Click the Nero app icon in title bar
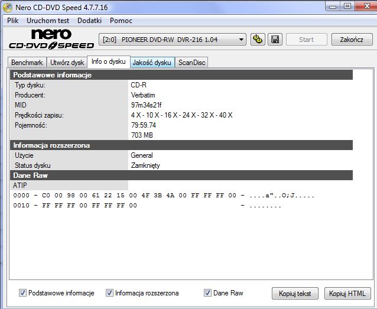 pyautogui.click(x=8, y=7)
